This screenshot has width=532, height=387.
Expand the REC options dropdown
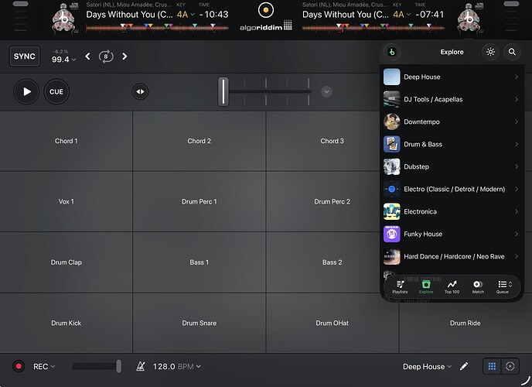[x=44, y=366]
